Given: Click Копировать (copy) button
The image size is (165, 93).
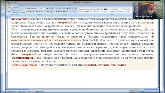Looking at the screenshot, I should coord(17,10).
